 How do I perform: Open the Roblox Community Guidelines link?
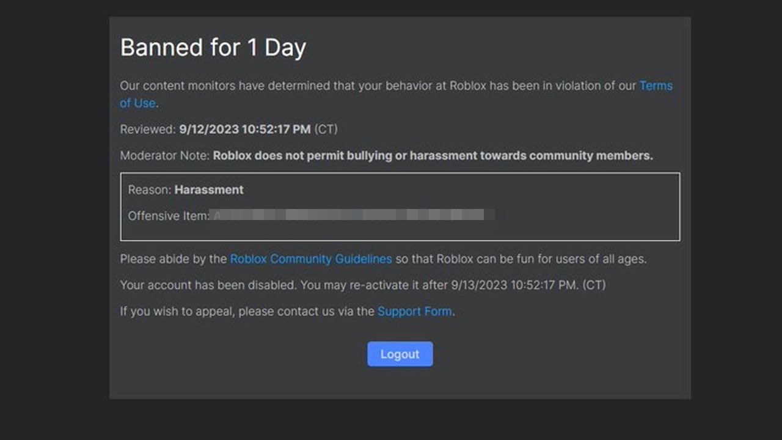click(310, 258)
